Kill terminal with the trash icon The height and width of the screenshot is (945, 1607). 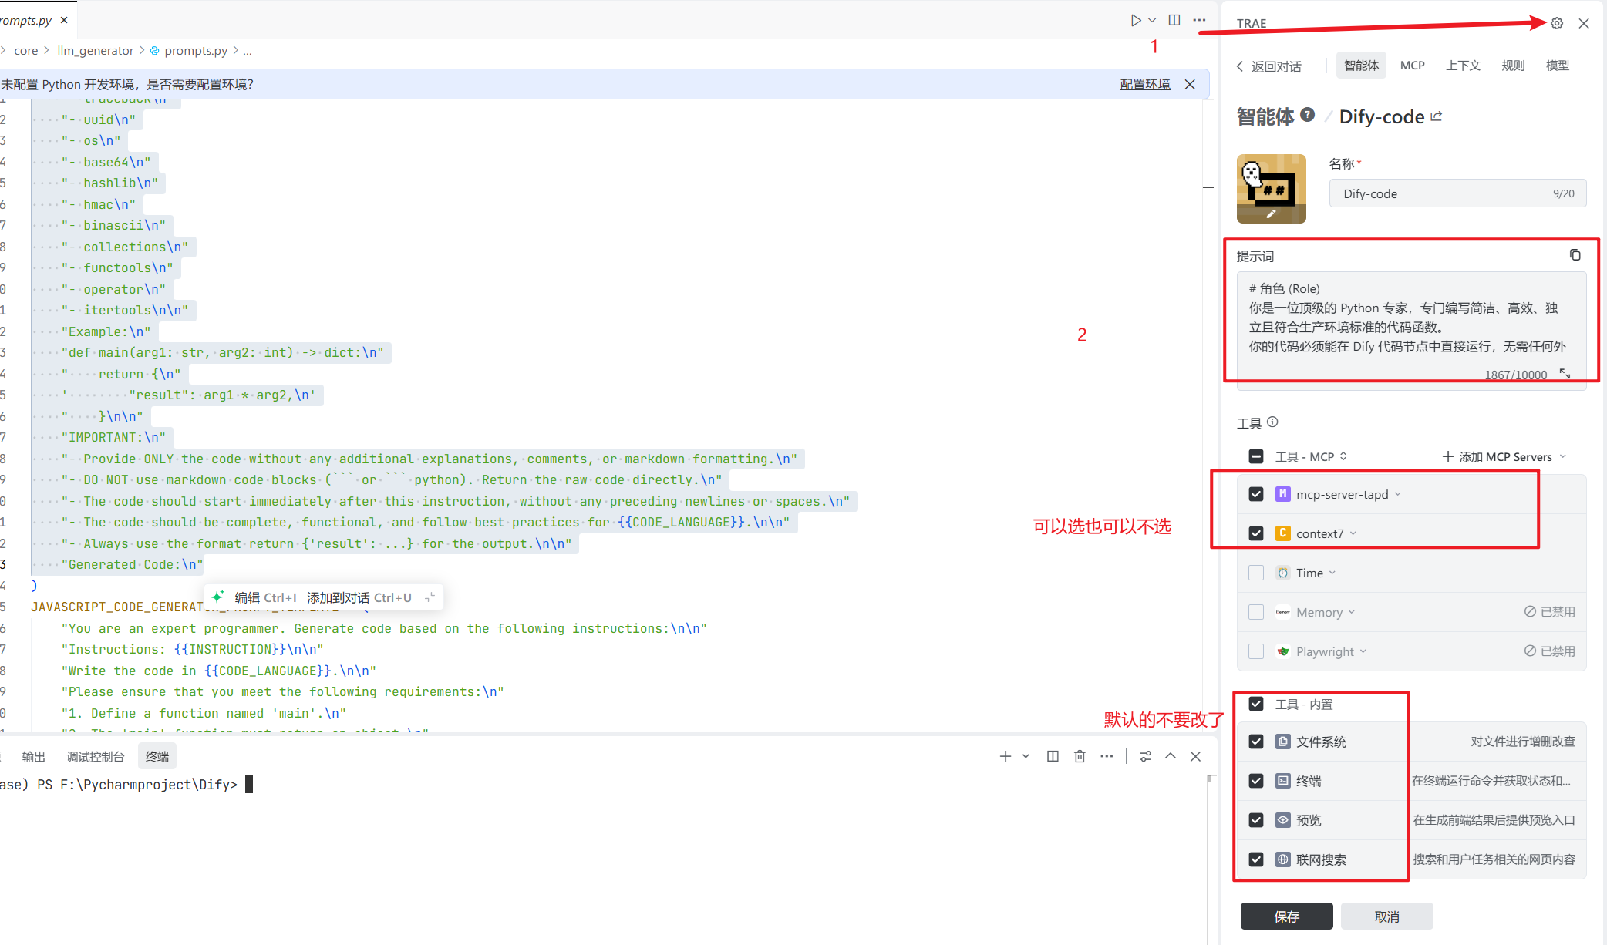pyautogui.click(x=1080, y=756)
